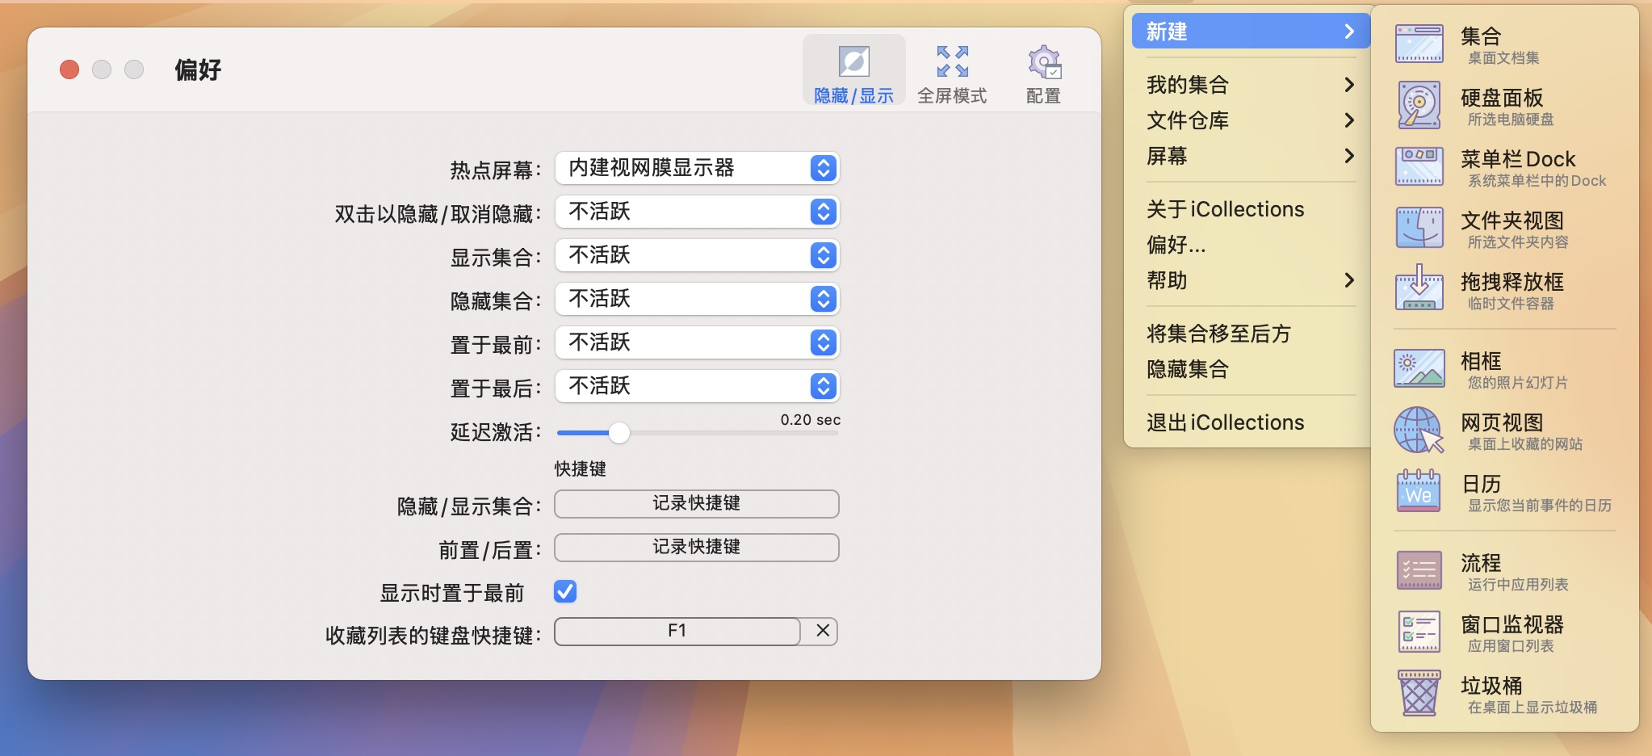This screenshot has height=756, width=1652.
Task: Open the 双击以隐藏/取消隐藏 dropdown
Action: pyautogui.click(x=696, y=212)
